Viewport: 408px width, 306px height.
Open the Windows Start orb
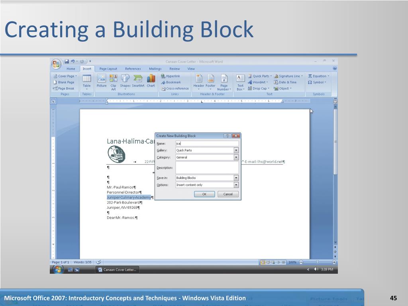(x=58, y=270)
